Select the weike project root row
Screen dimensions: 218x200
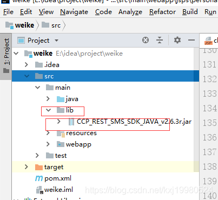pyautogui.click(x=105, y=54)
